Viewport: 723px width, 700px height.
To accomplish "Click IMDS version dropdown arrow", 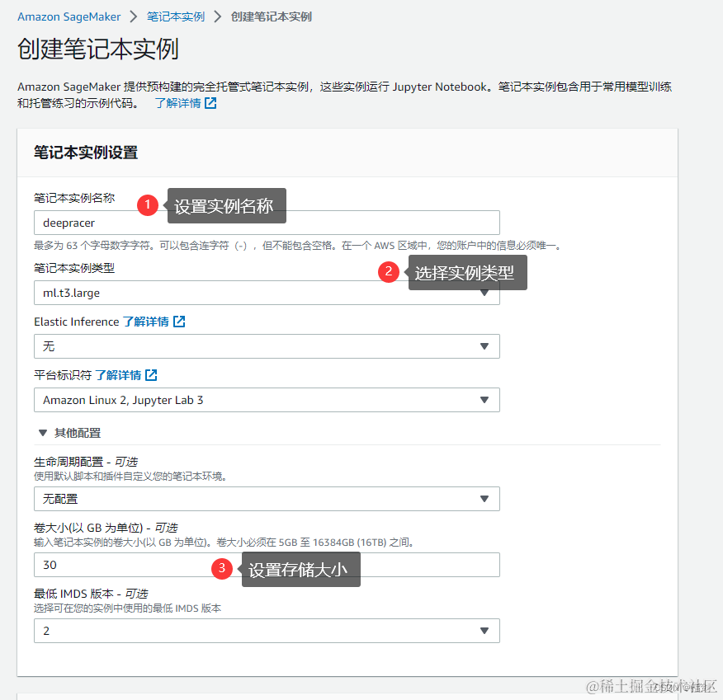I will coord(484,631).
